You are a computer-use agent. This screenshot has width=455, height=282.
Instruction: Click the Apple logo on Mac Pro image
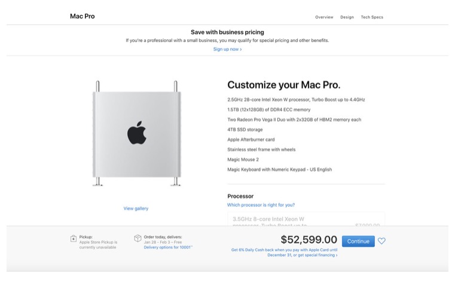[137, 133]
